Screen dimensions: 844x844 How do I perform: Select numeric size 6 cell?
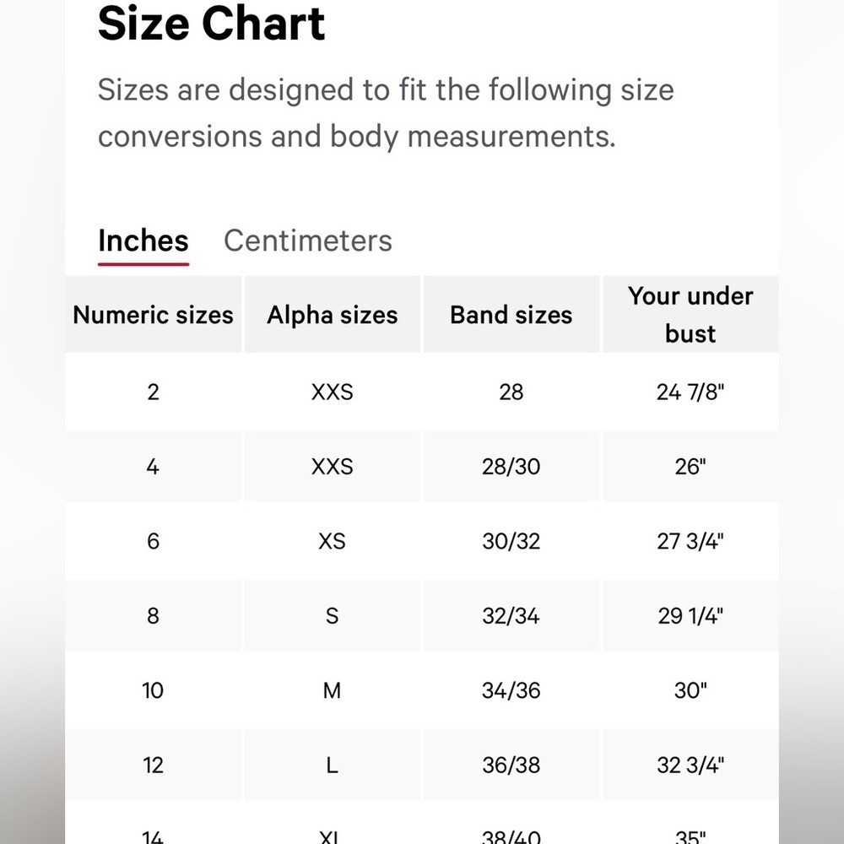(x=153, y=541)
